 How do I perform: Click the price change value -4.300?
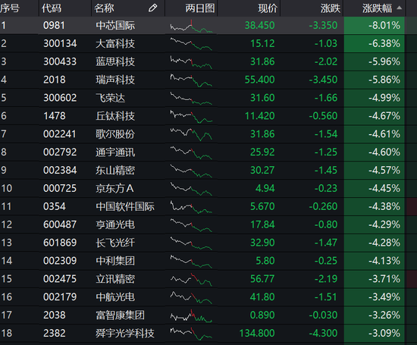pos(323,334)
